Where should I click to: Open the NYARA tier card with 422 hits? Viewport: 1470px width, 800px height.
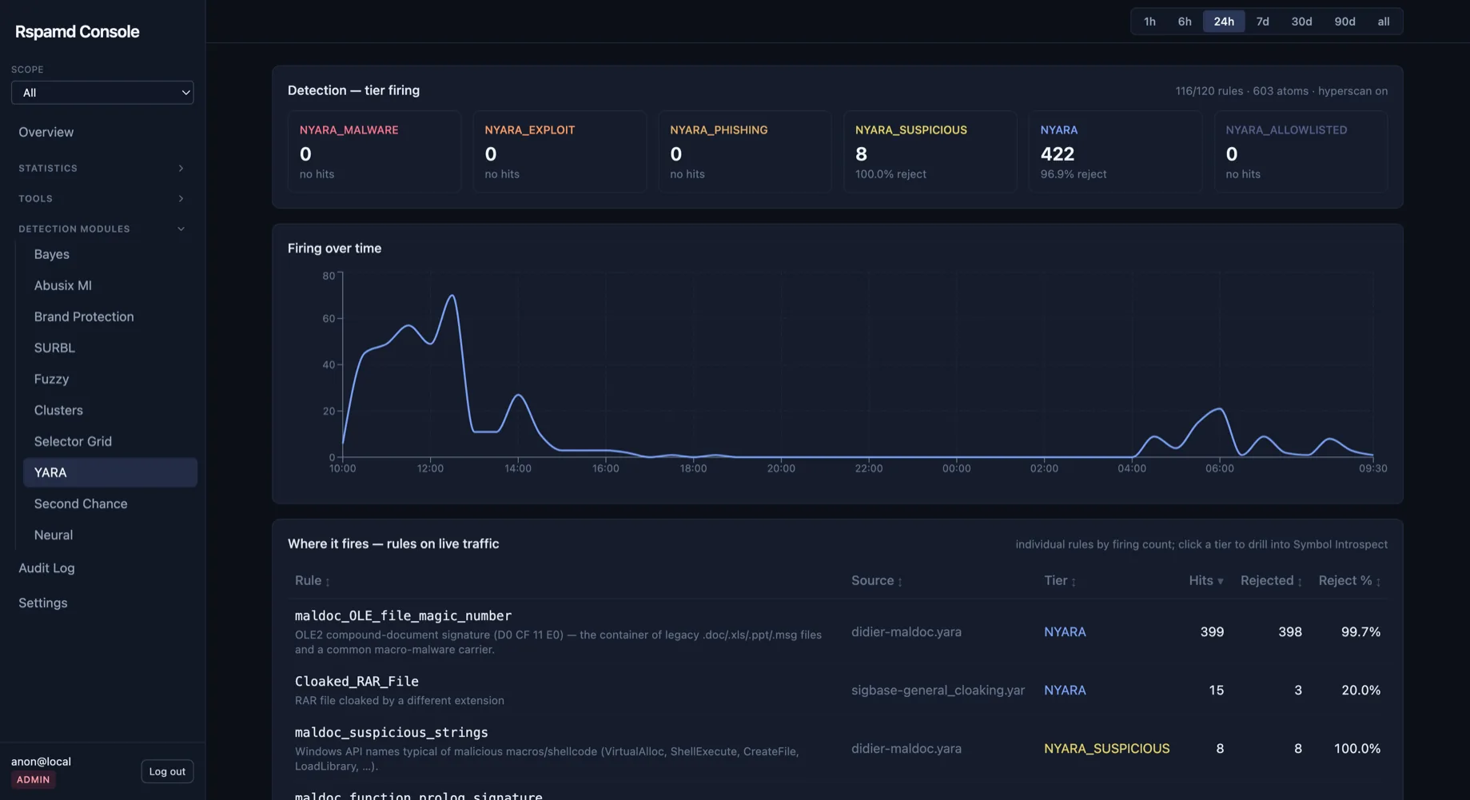tap(1115, 152)
